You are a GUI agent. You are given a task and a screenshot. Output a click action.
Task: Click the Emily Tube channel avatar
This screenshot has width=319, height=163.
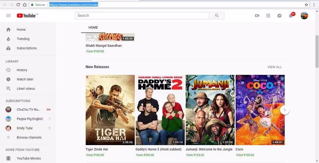(x=8, y=128)
